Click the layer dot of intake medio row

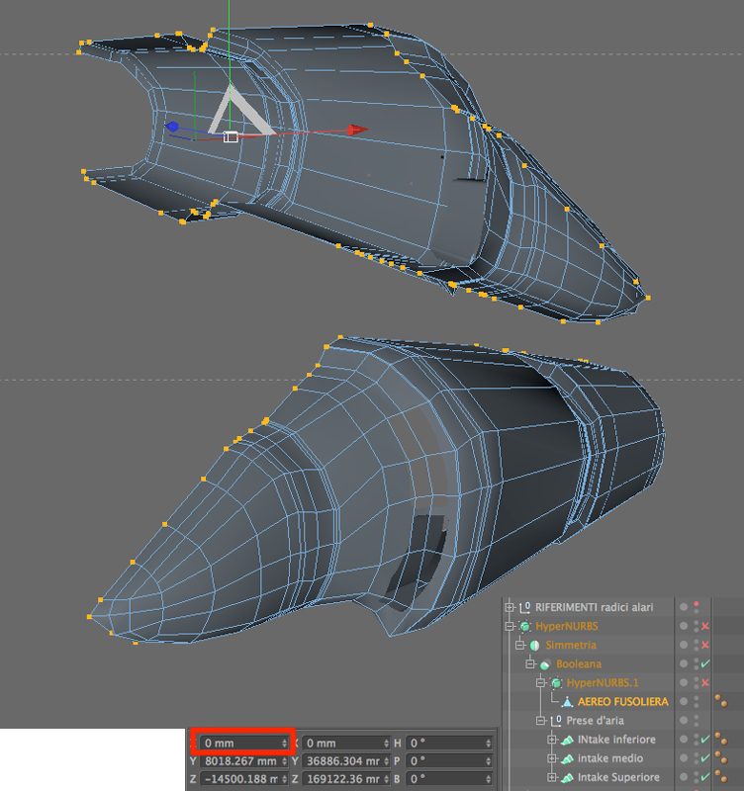coord(684,758)
